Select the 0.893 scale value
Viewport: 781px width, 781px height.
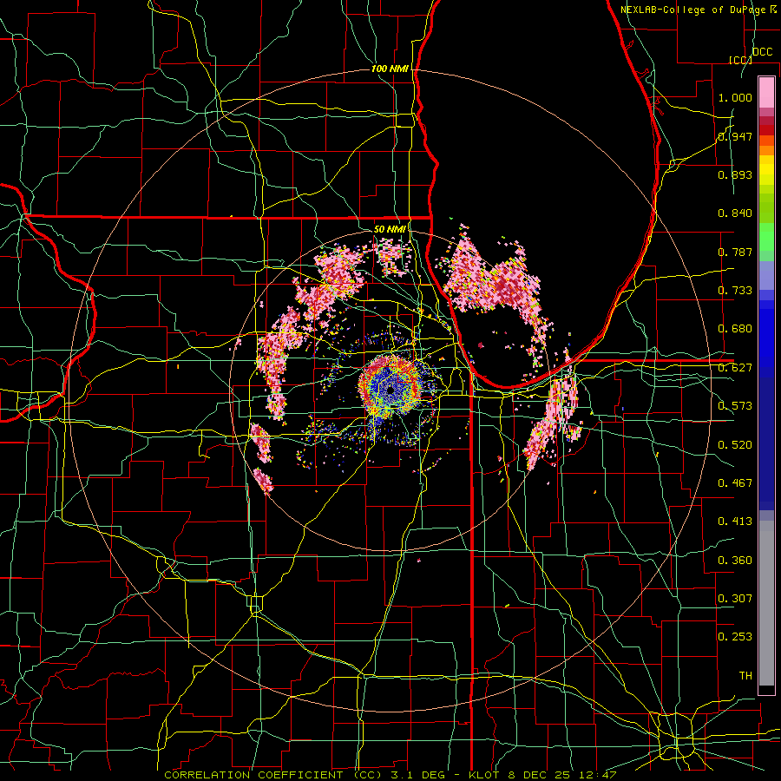735,174
